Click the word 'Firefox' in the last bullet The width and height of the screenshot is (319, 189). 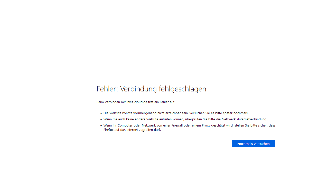click(x=109, y=130)
